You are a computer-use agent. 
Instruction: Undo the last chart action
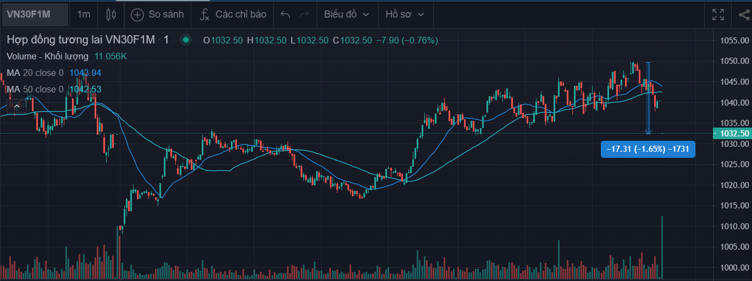click(x=285, y=14)
